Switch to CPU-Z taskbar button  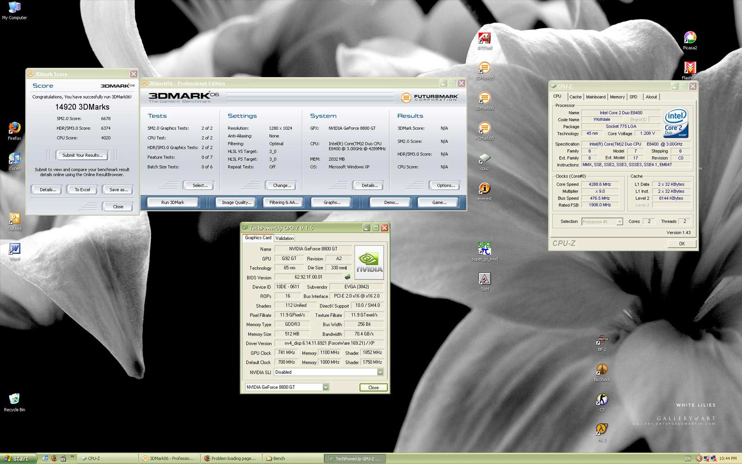pos(107,458)
